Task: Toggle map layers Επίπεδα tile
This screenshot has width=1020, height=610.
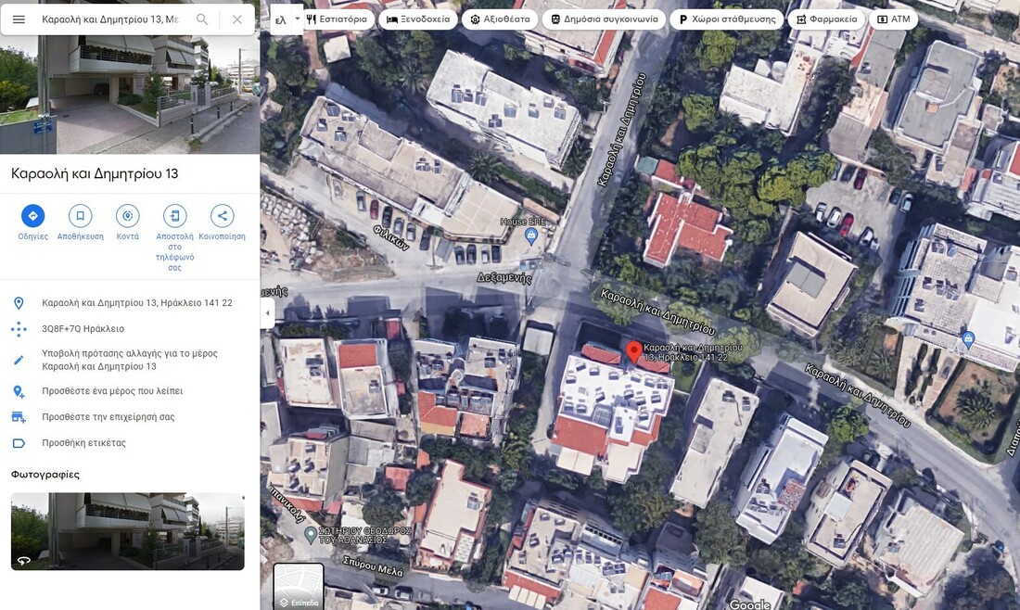Action: 299,586
